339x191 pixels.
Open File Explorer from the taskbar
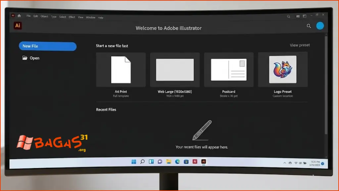(x=169, y=161)
